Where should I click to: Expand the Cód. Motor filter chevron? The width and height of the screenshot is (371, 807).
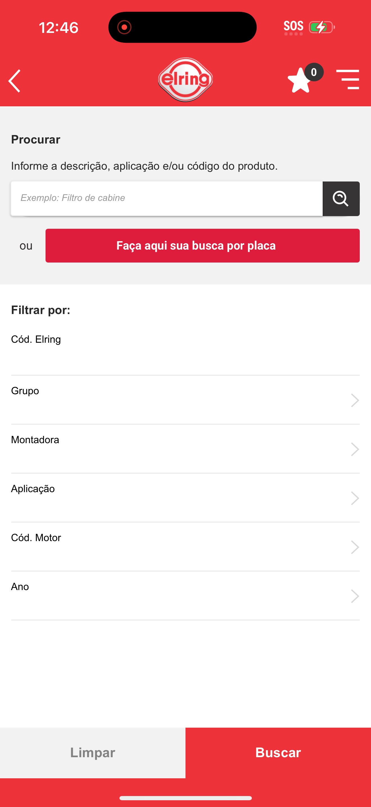(x=355, y=547)
